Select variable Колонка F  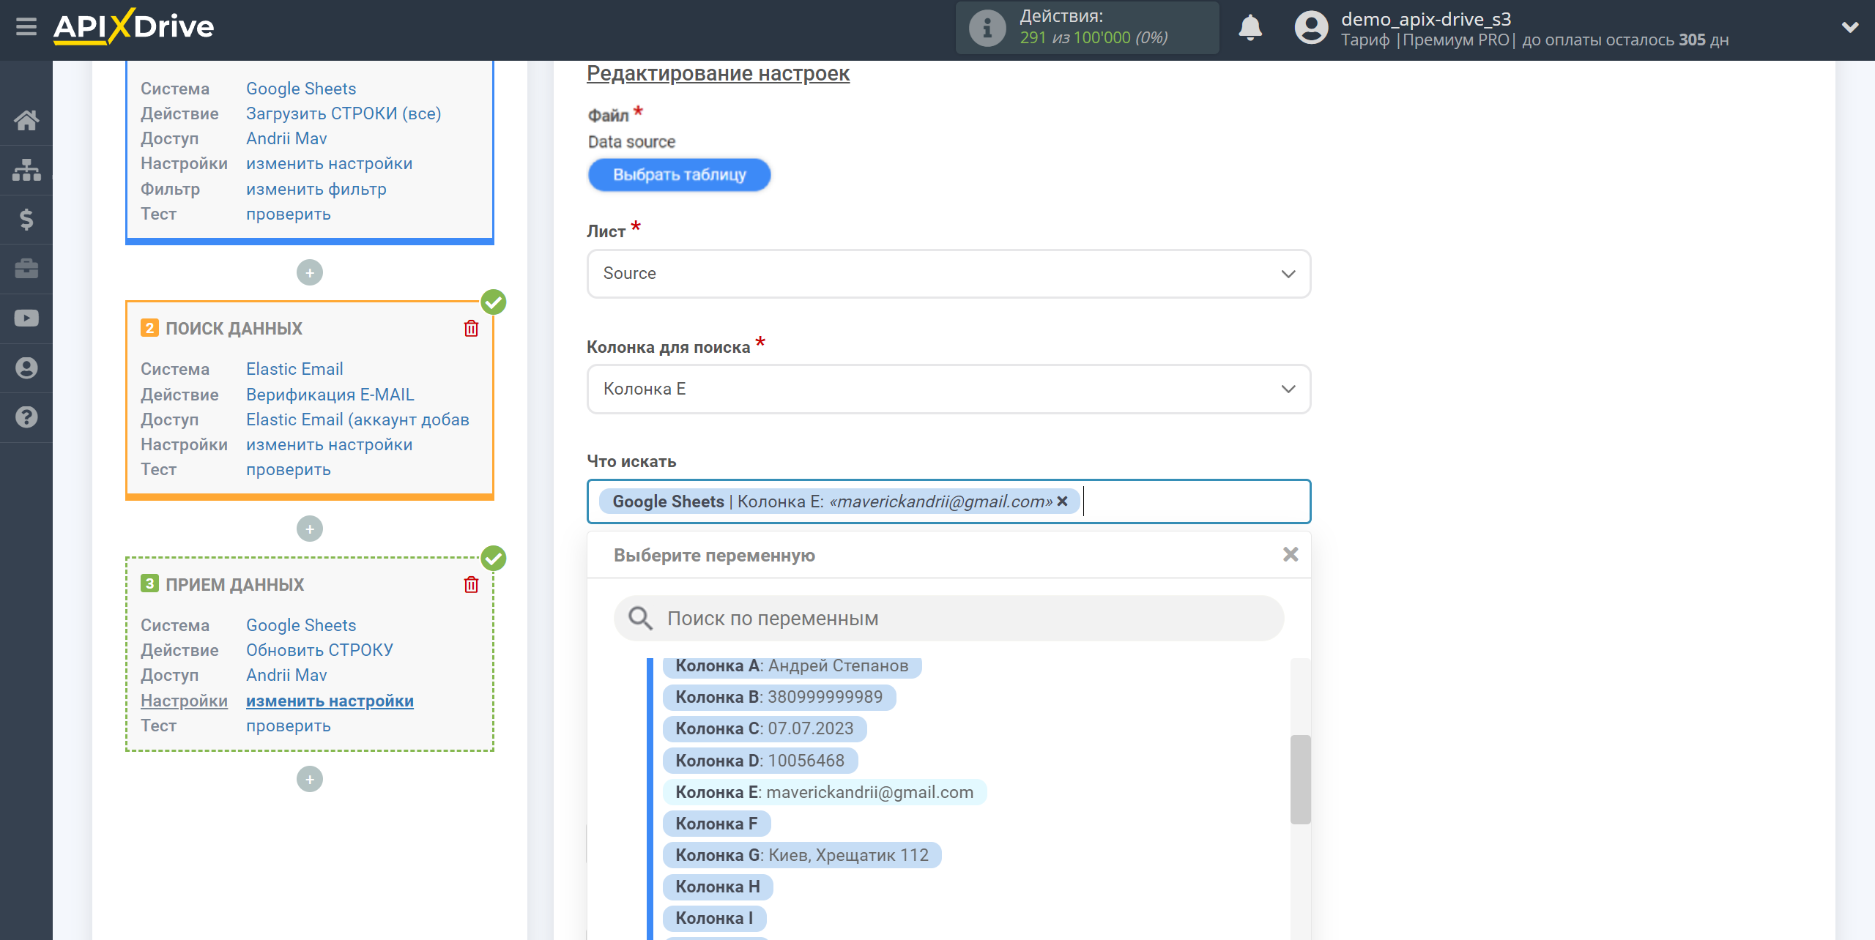point(716,824)
